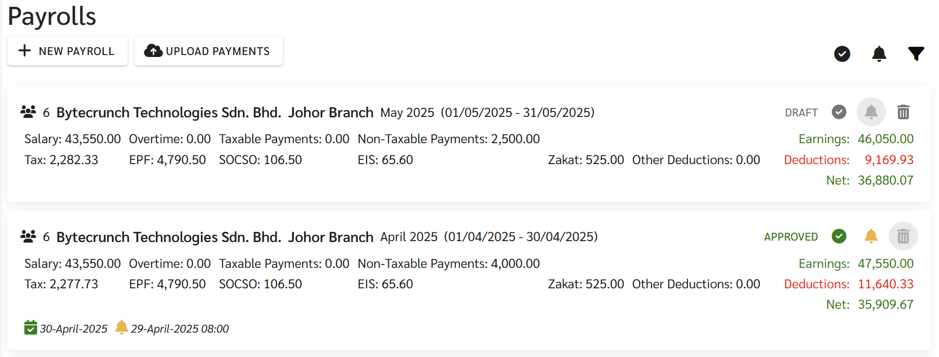Image resolution: width=939 pixels, height=357 pixels.
Task: Click the DRAFT status label
Action: [801, 113]
